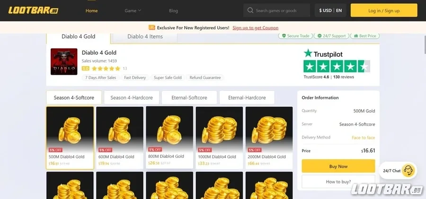The width and height of the screenshot is (426, 199).
Task: Click the 5% OFF badge on 800M card
Action: (155, 149)
